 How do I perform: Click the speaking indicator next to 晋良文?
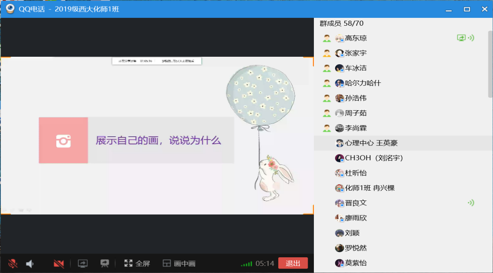point(471,203)
